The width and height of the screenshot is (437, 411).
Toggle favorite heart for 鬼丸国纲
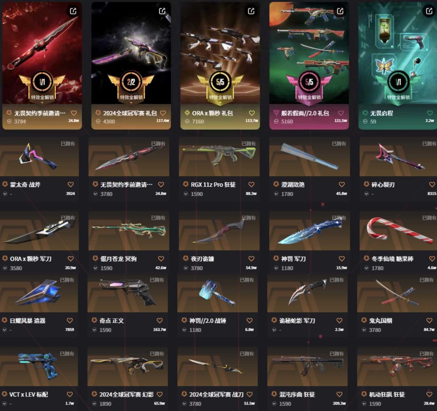click(x=429, y=321)
